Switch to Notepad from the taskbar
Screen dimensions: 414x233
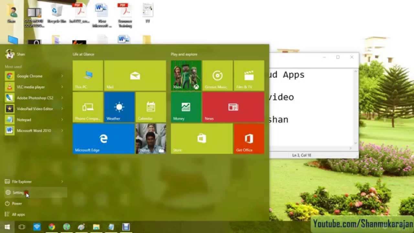(x=111, y=227)
